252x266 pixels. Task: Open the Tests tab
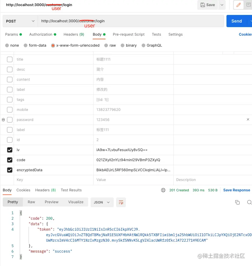point(156,34)
